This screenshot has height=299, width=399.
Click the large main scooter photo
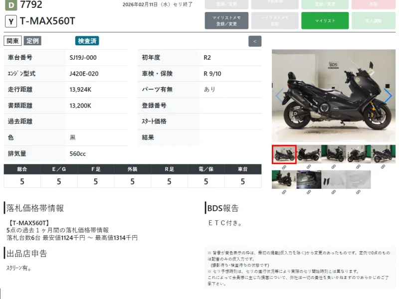point(334,96)
